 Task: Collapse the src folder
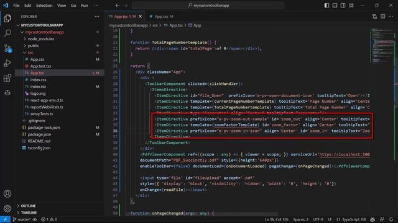pos(30,53)
